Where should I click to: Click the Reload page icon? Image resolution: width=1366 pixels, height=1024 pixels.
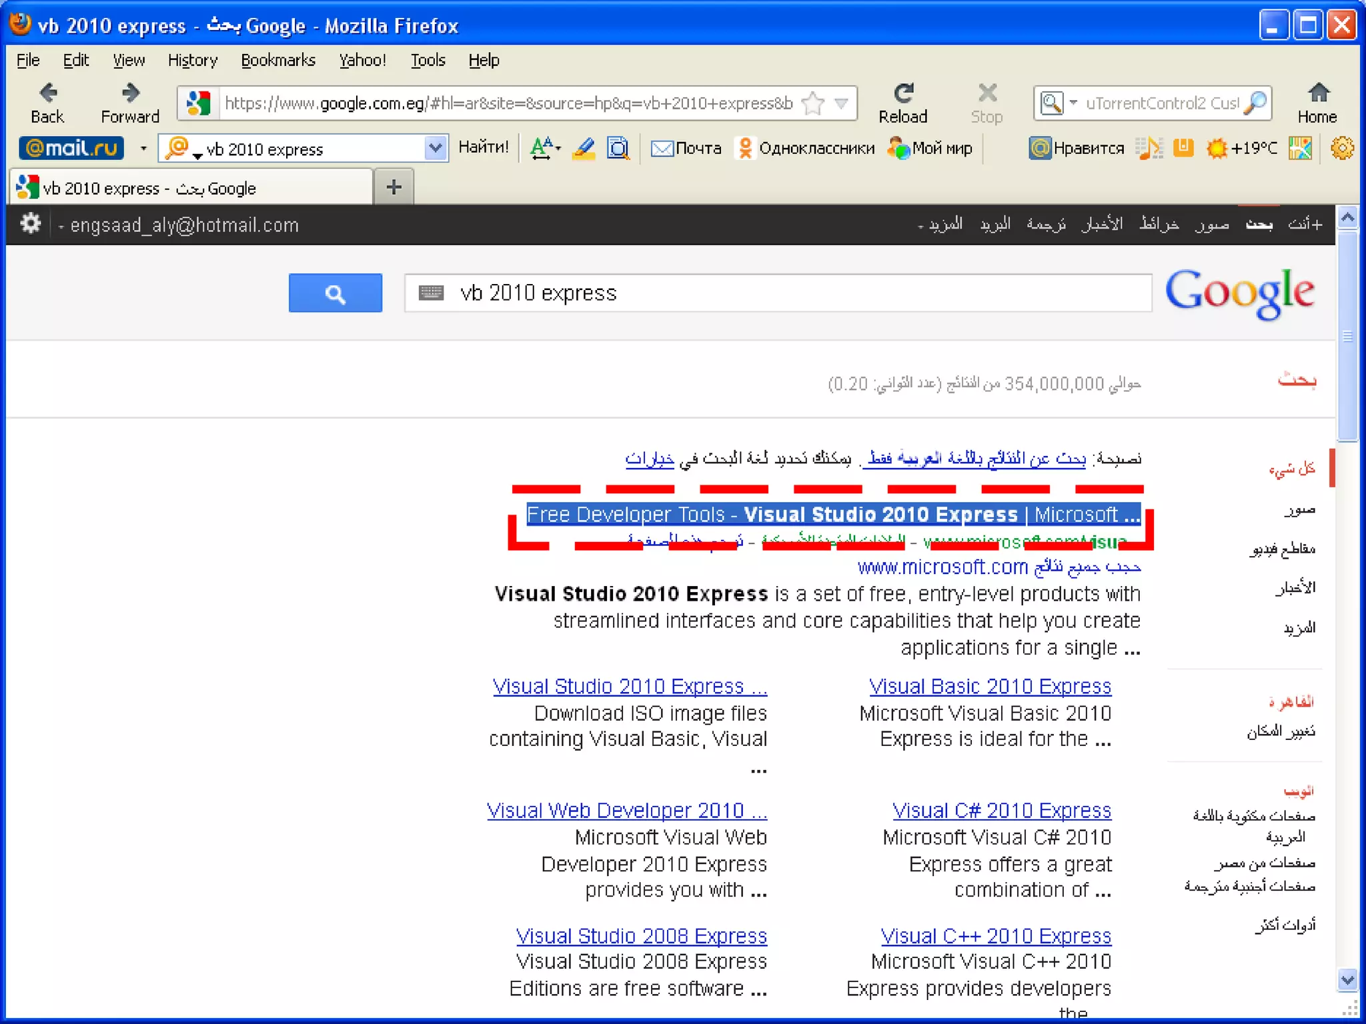pos(903,93)
